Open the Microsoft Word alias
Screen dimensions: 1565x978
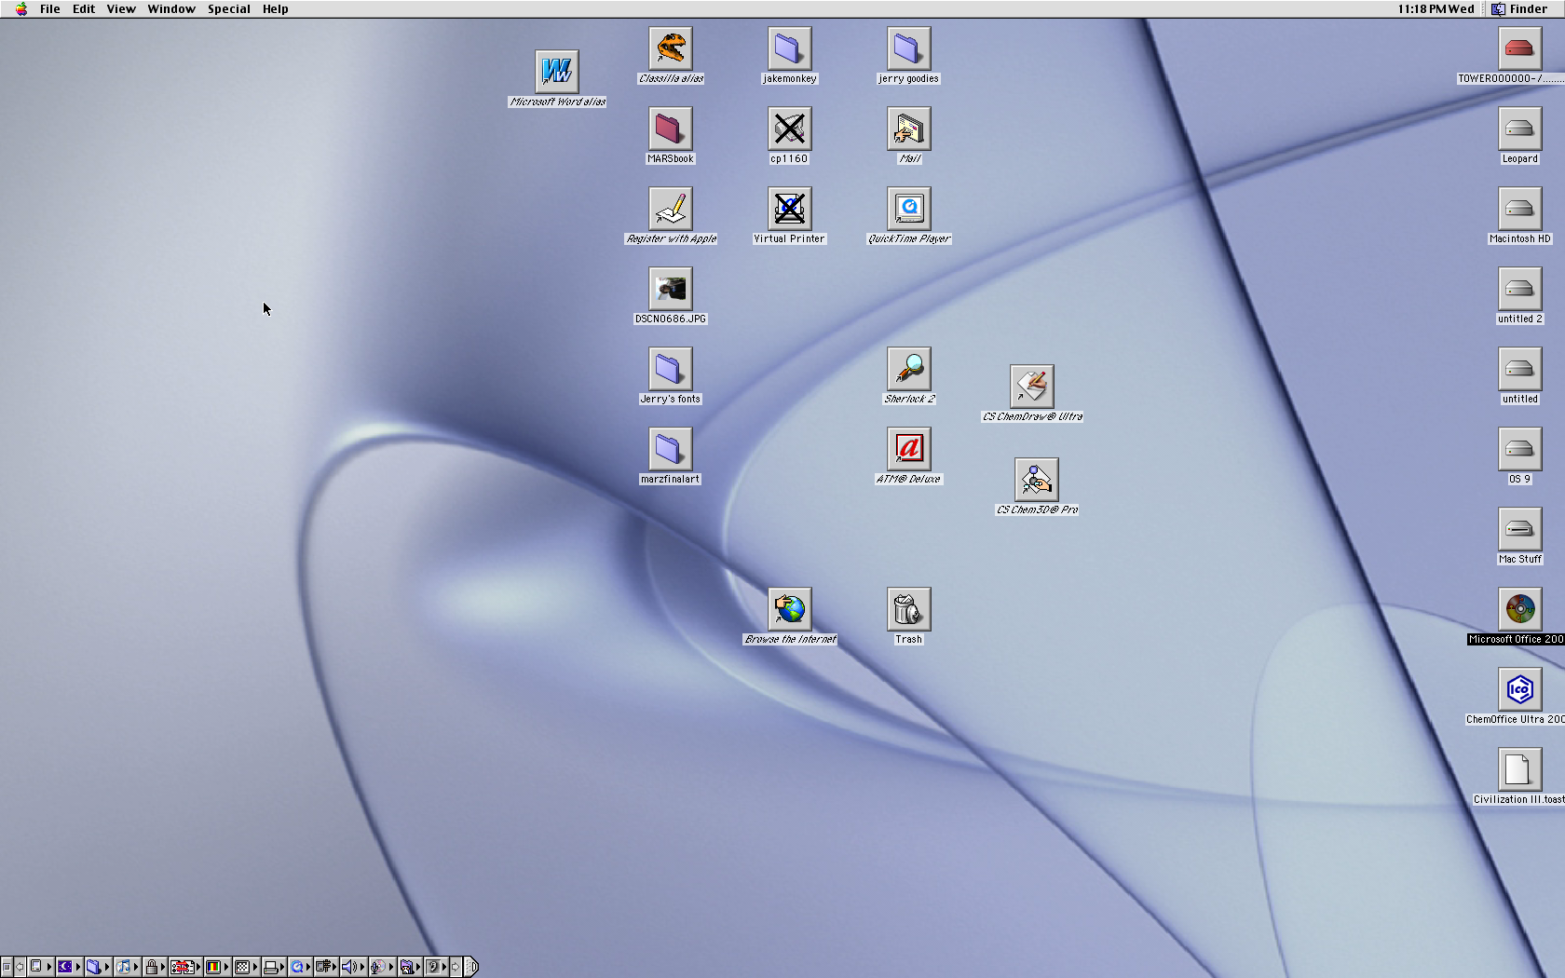(557, 70)
